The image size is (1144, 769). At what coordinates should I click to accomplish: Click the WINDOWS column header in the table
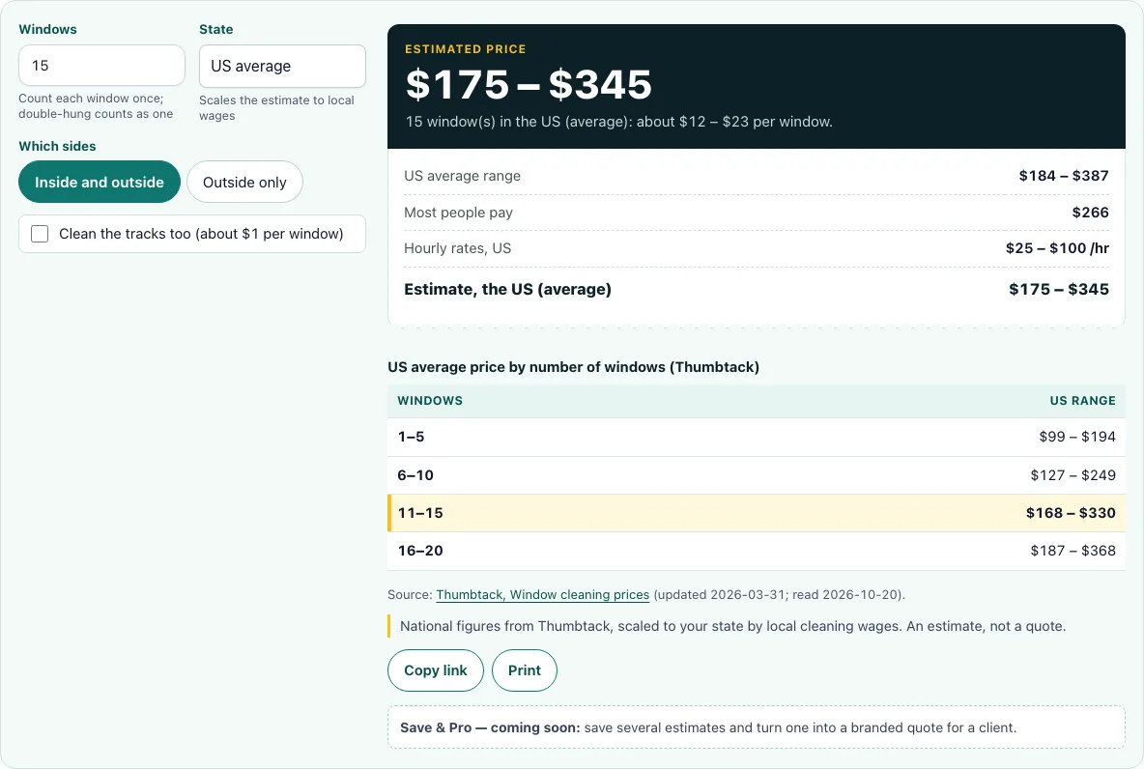click(430, 401)
